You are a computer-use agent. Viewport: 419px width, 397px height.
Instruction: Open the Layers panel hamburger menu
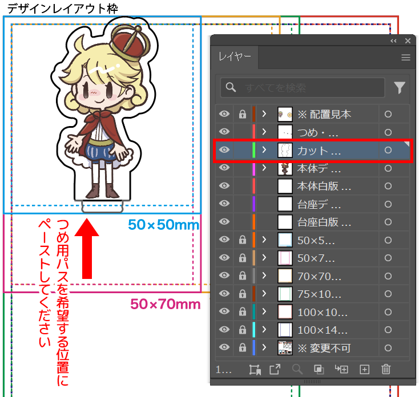pyautogui.click(x=406, y=58)
